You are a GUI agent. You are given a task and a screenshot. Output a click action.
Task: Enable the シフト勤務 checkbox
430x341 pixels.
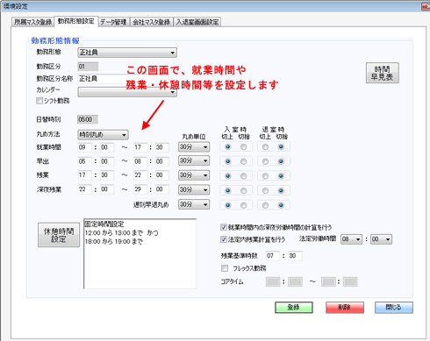click(39, 101)
